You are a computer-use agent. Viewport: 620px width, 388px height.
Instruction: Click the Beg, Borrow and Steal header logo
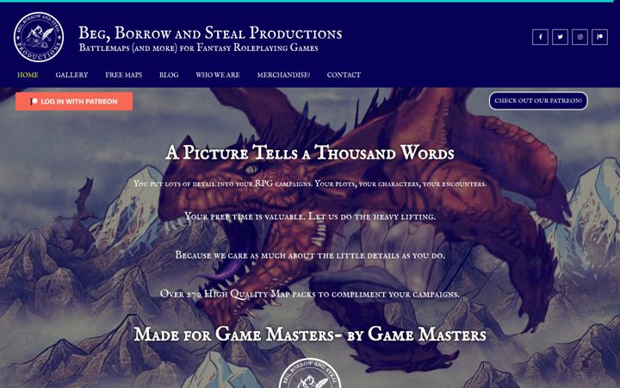(39, 37)
